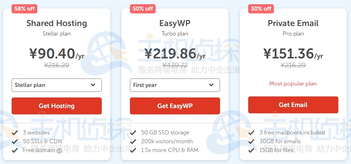This screenshot has height=164, width=351.
Task: Click checkmark beside 200k visitors/month
Action: (x=133, y=141)
